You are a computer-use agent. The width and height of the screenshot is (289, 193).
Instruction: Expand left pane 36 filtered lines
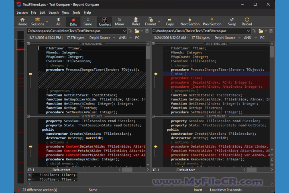(28, 43)
